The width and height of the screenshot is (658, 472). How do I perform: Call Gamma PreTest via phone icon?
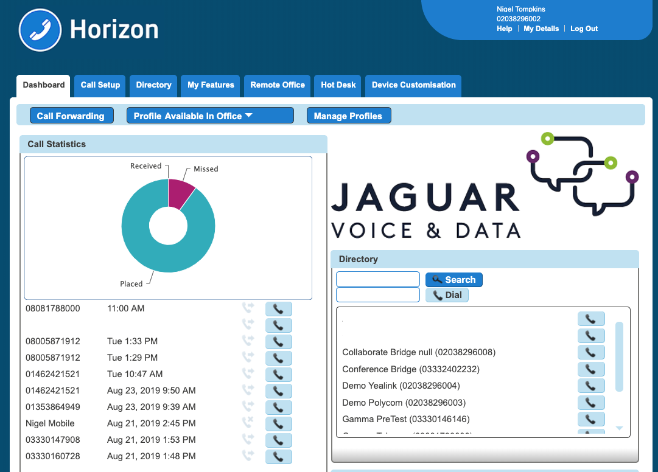(590, 419)
